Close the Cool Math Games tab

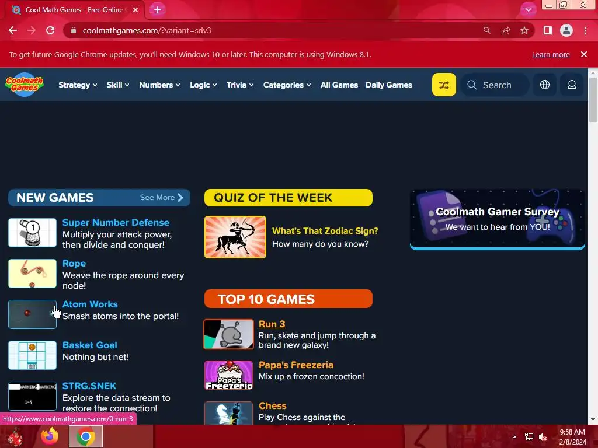pyautogui.click(x=135, y=10)
